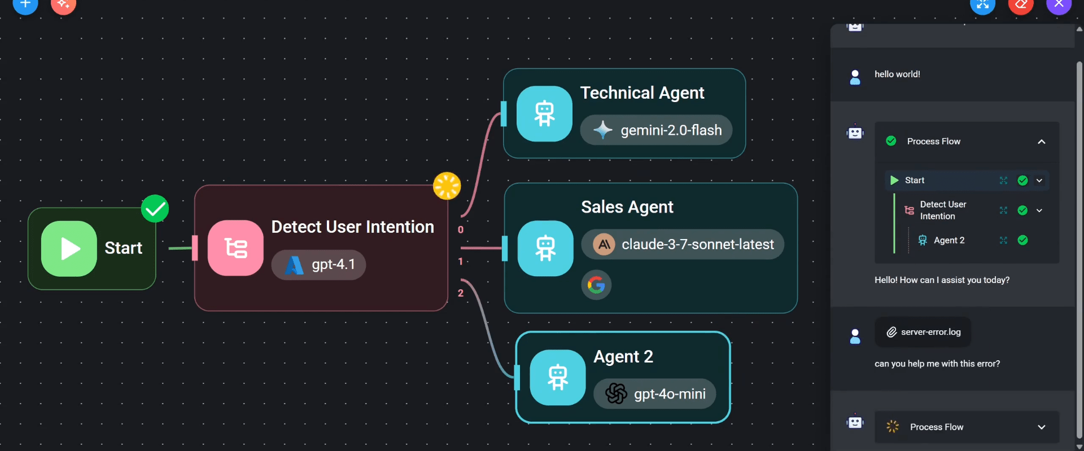1084x451 pixels.
Task: Click the 'hello world!' message text
Action: tap(897, 74)
